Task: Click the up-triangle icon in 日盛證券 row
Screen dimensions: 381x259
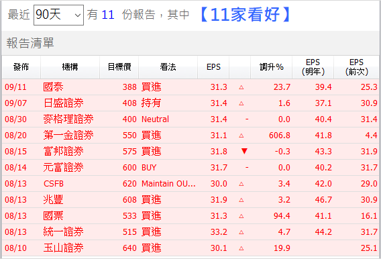Action: [241, 103]
